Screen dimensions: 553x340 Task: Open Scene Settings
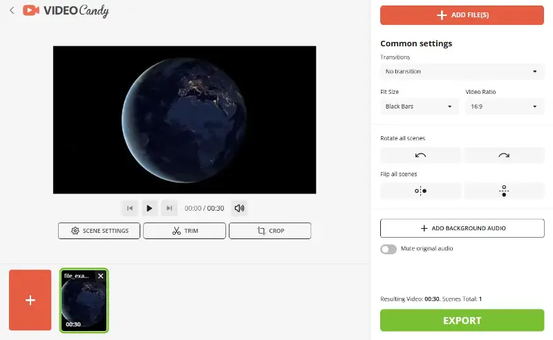coord(99,231)
